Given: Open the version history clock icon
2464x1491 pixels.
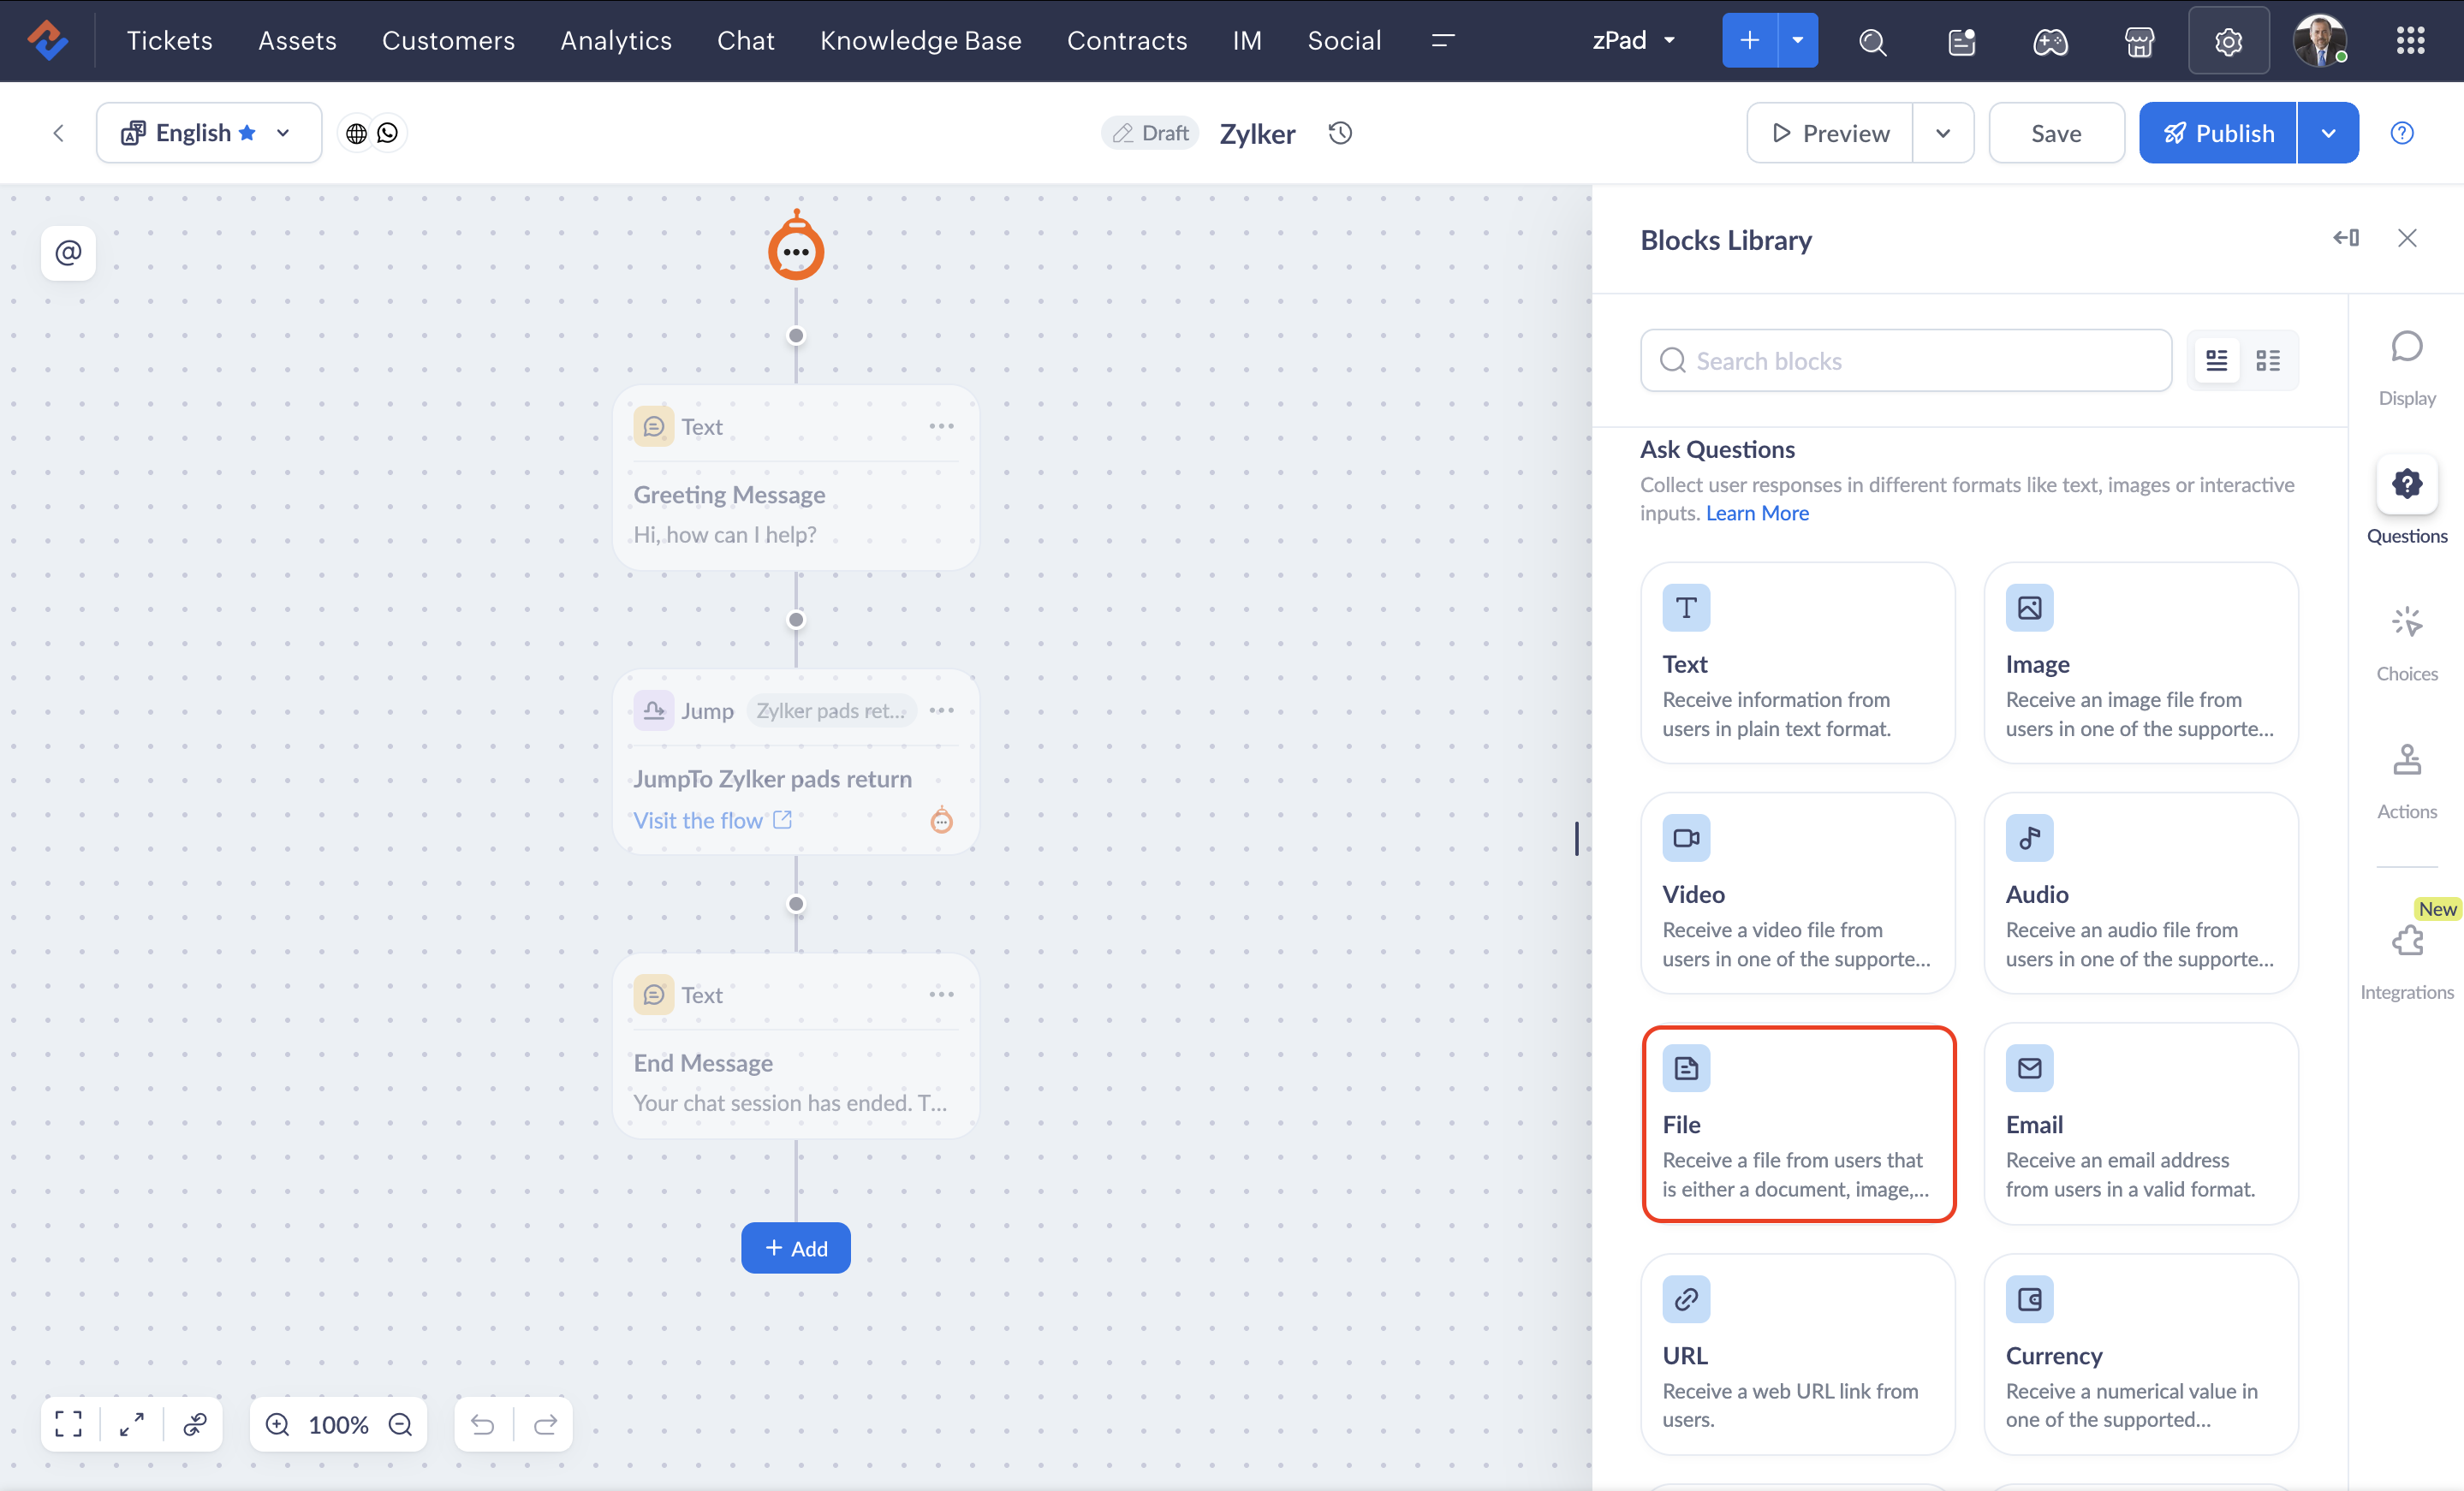Looking at the screenshot, I should pos(1340,133).
